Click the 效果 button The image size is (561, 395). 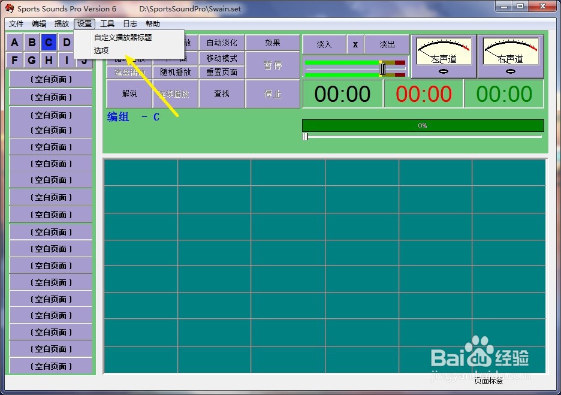pyautogui.click(x=273, y=43)
